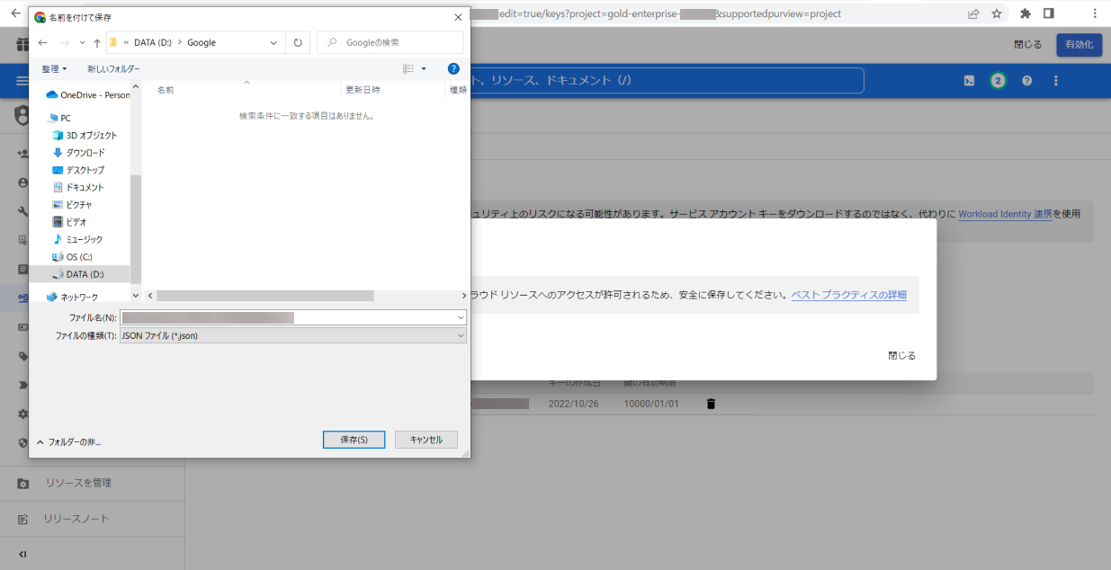Viewport: 1111px width, 570px height.
Task: Click the 保存(S) save button
Action: [354, 440]
